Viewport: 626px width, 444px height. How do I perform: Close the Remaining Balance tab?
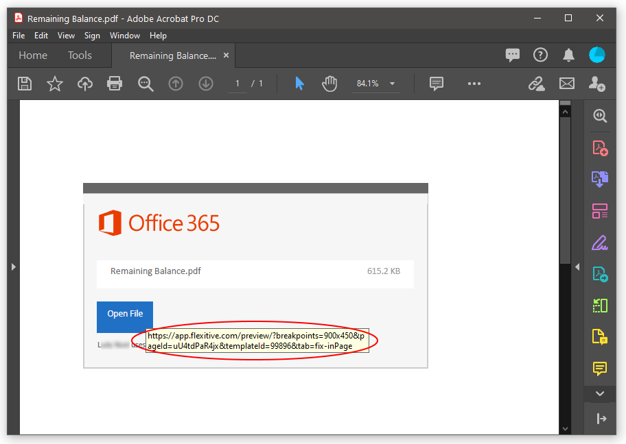[x=226, y=56]
